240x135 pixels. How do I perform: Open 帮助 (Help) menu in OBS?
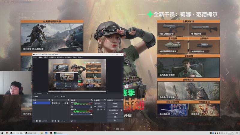[80, 57]
